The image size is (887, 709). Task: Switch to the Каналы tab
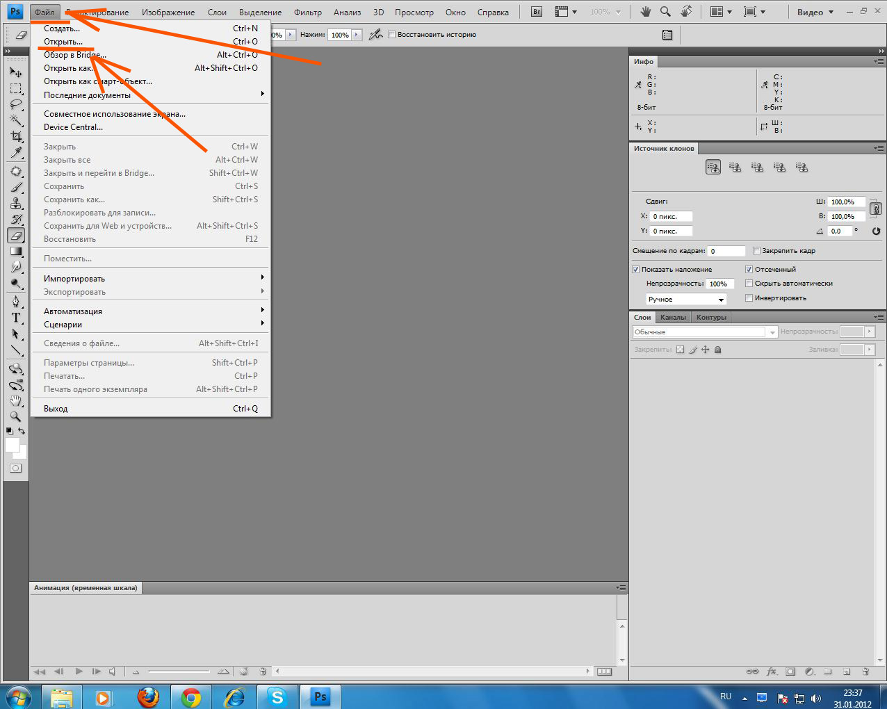tap(673, 318)
